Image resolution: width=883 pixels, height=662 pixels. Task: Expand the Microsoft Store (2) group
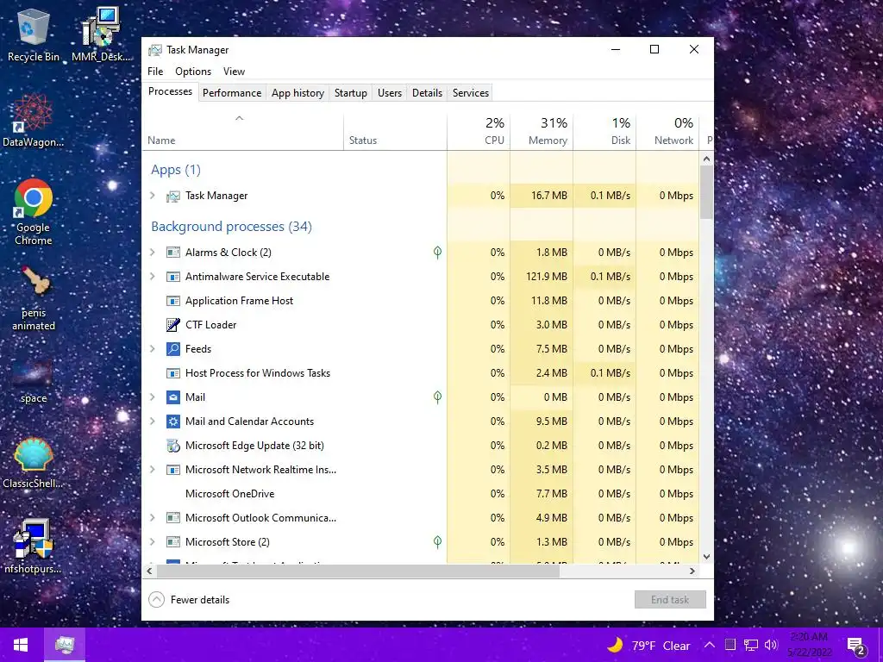(152, 542)
